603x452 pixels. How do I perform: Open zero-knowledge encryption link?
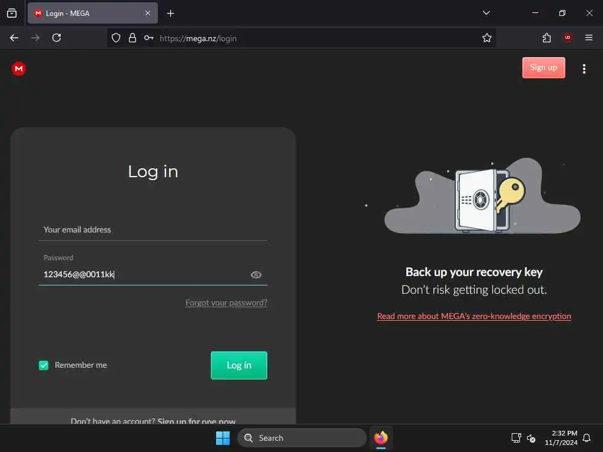474,316
